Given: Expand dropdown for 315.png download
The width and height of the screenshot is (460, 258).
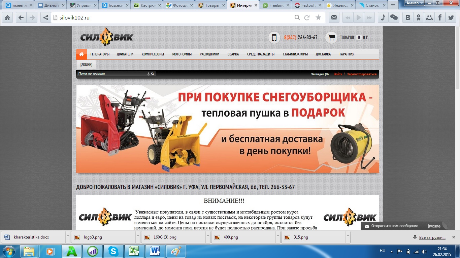Looking at the screenshot, I should pos(348,237).
